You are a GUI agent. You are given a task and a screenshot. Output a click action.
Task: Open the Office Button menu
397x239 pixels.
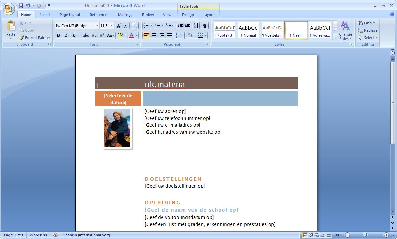point(9,8)
